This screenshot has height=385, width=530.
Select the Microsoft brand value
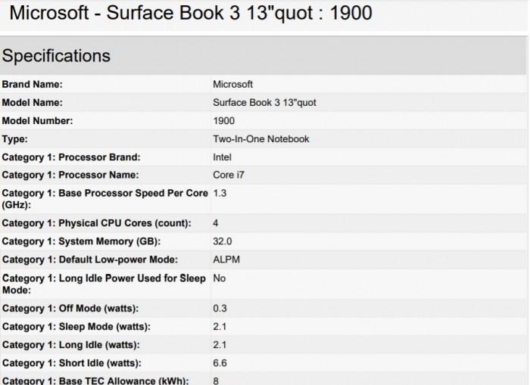tap(232, 85)
